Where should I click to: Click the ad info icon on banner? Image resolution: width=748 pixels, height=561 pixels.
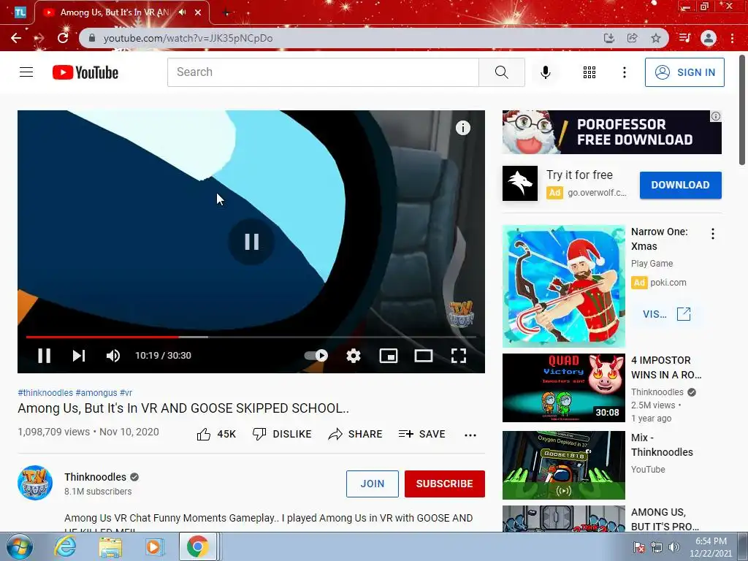click(716, 116)
